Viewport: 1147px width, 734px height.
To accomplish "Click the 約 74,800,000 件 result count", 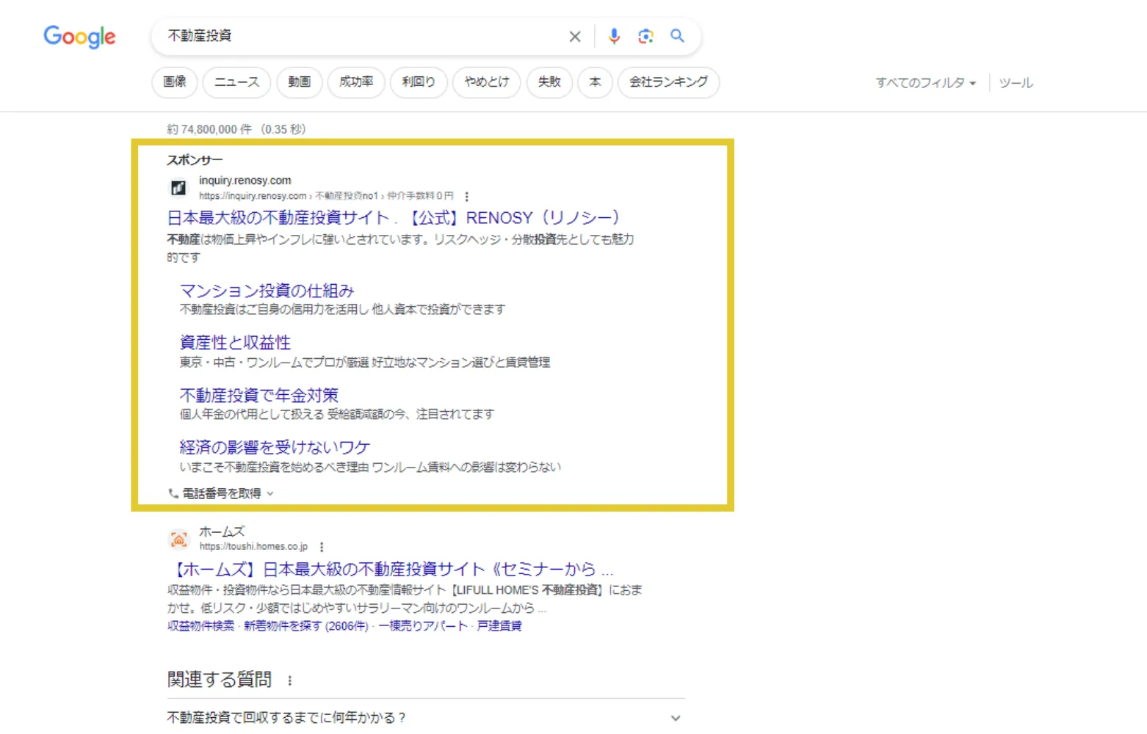I will point(209,129).
